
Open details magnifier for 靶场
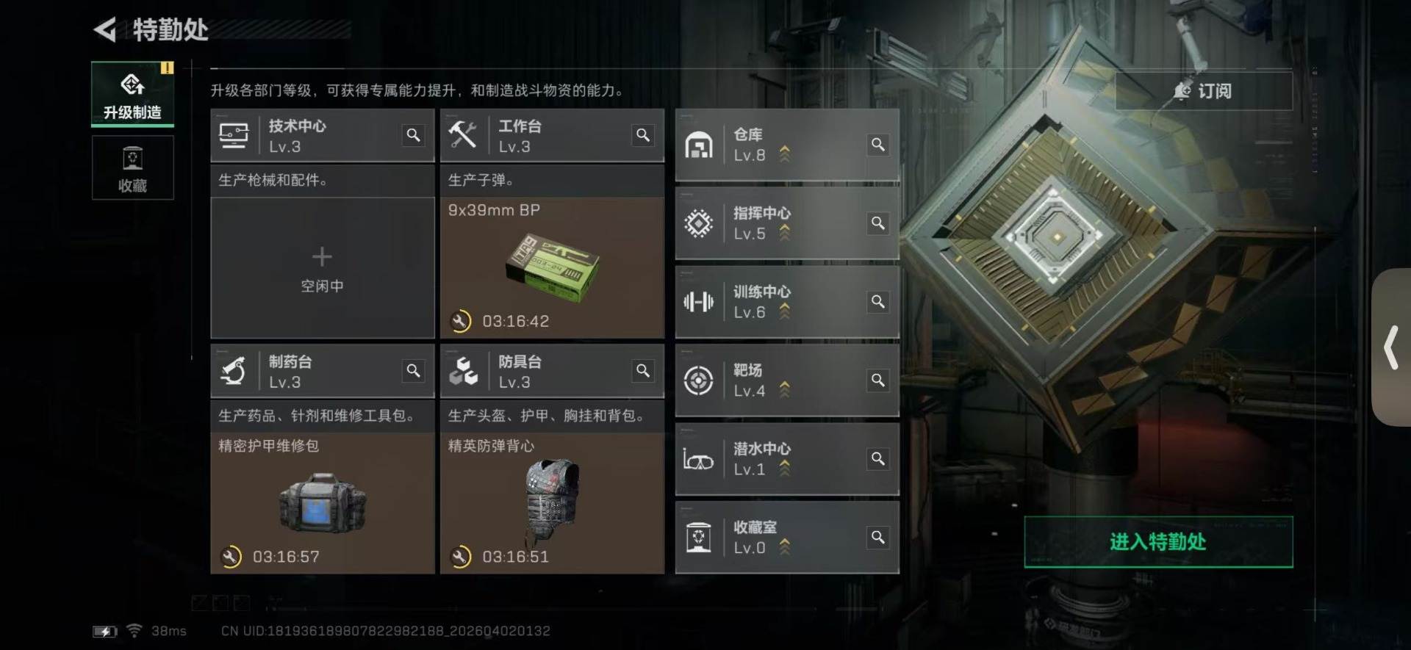[878, 380]
